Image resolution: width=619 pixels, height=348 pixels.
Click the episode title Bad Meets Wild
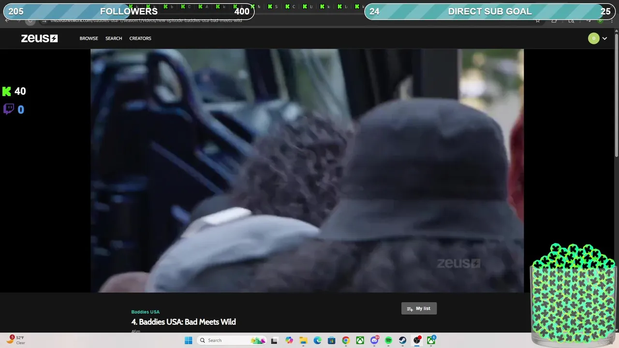(x=183, y=322)
